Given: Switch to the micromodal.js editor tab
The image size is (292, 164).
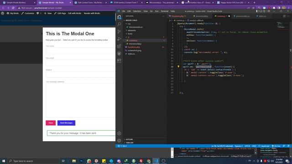Looking at the screenshot, I should click(202, 16).
